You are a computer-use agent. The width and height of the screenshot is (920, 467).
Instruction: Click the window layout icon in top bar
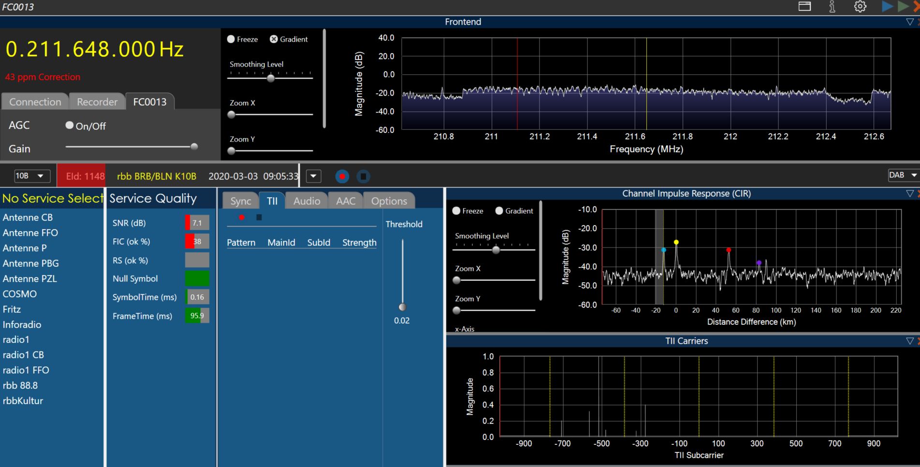[x=804, y=7]
